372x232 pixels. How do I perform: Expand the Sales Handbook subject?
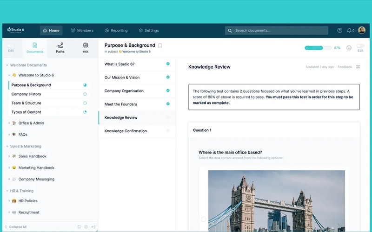pos(9,156)
